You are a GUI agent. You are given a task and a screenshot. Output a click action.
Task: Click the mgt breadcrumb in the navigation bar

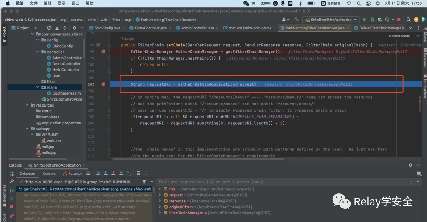click(x=128, y=20)
